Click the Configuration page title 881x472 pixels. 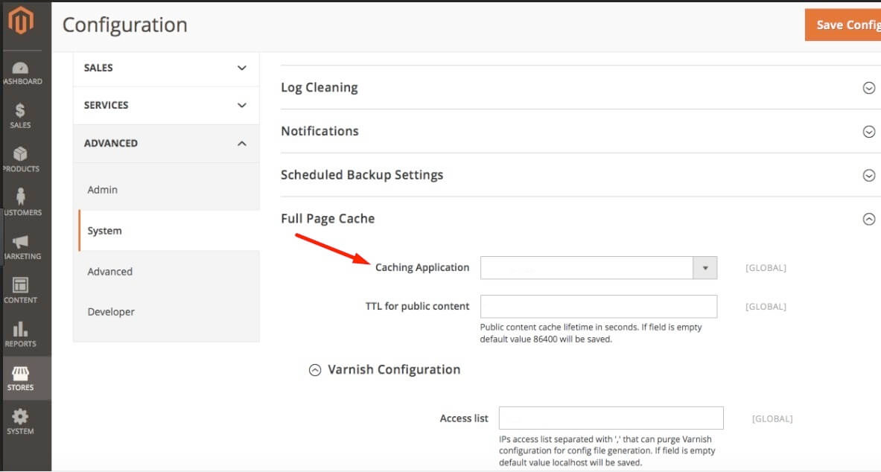pos(124,25)
